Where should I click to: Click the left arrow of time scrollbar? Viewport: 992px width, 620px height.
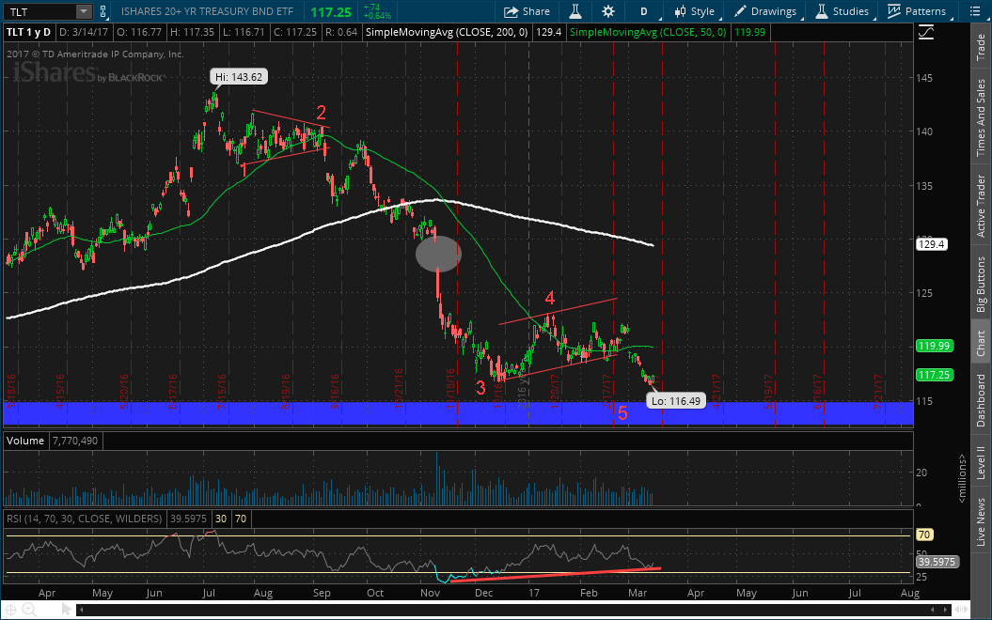[x=81, y=610]
